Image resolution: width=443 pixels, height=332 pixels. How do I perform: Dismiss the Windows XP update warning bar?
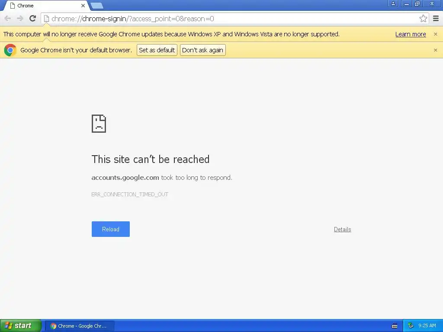click(435, 34)
